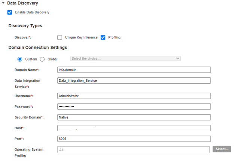Click the Data Integration Service field

134,81
